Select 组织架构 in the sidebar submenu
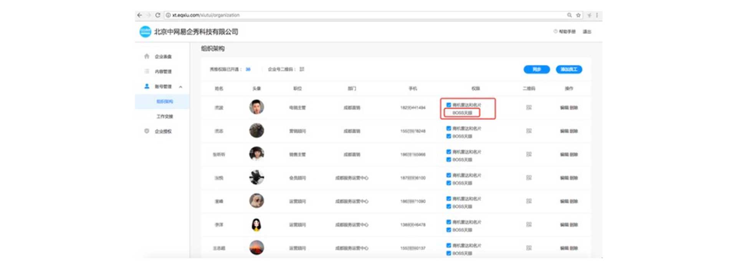Viewport: 737px width, 268px height. (165, 102)
